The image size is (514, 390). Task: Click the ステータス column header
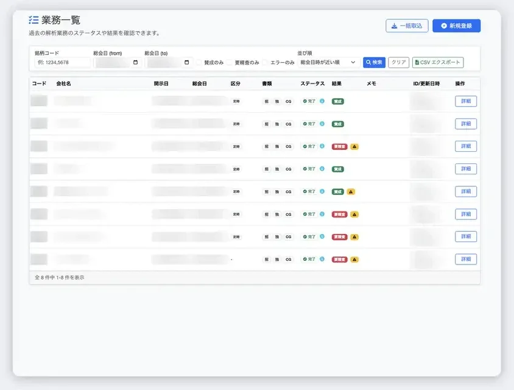pos(313,83)
